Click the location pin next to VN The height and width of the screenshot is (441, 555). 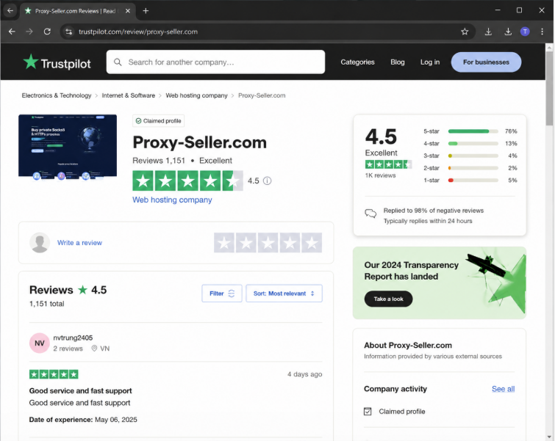[94, 349]
